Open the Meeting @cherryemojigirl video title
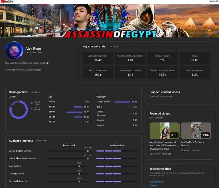The image size is (219, 188). pos(163,145)
